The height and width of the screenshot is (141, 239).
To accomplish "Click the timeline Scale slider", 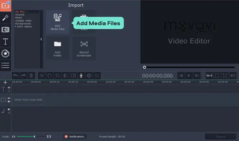I will pyautogui.click(x=31, y=137).
